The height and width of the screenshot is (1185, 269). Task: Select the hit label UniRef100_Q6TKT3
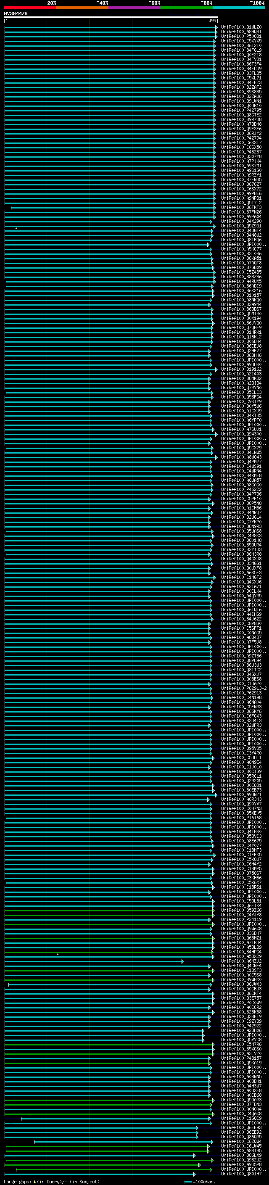pyautogui.click(x=241, y=208)
